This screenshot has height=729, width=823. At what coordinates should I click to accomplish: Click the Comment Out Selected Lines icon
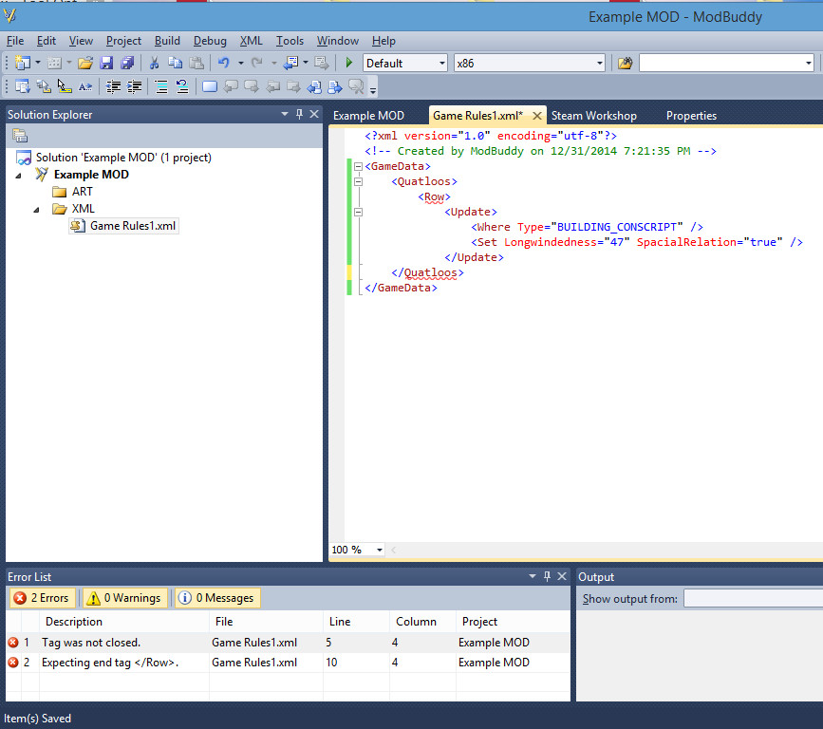[161, 86]
